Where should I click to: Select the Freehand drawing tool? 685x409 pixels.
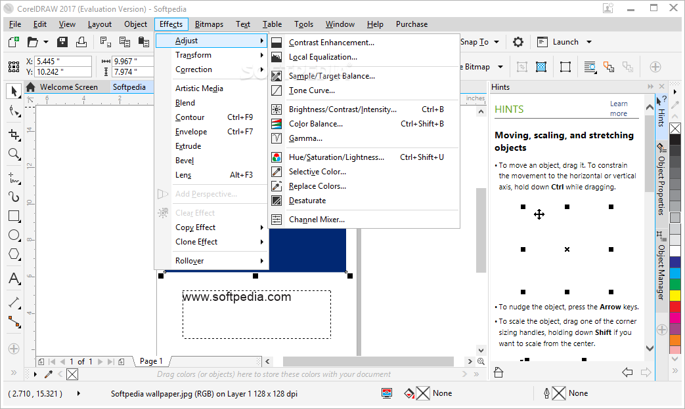click(x=14, y=178)
